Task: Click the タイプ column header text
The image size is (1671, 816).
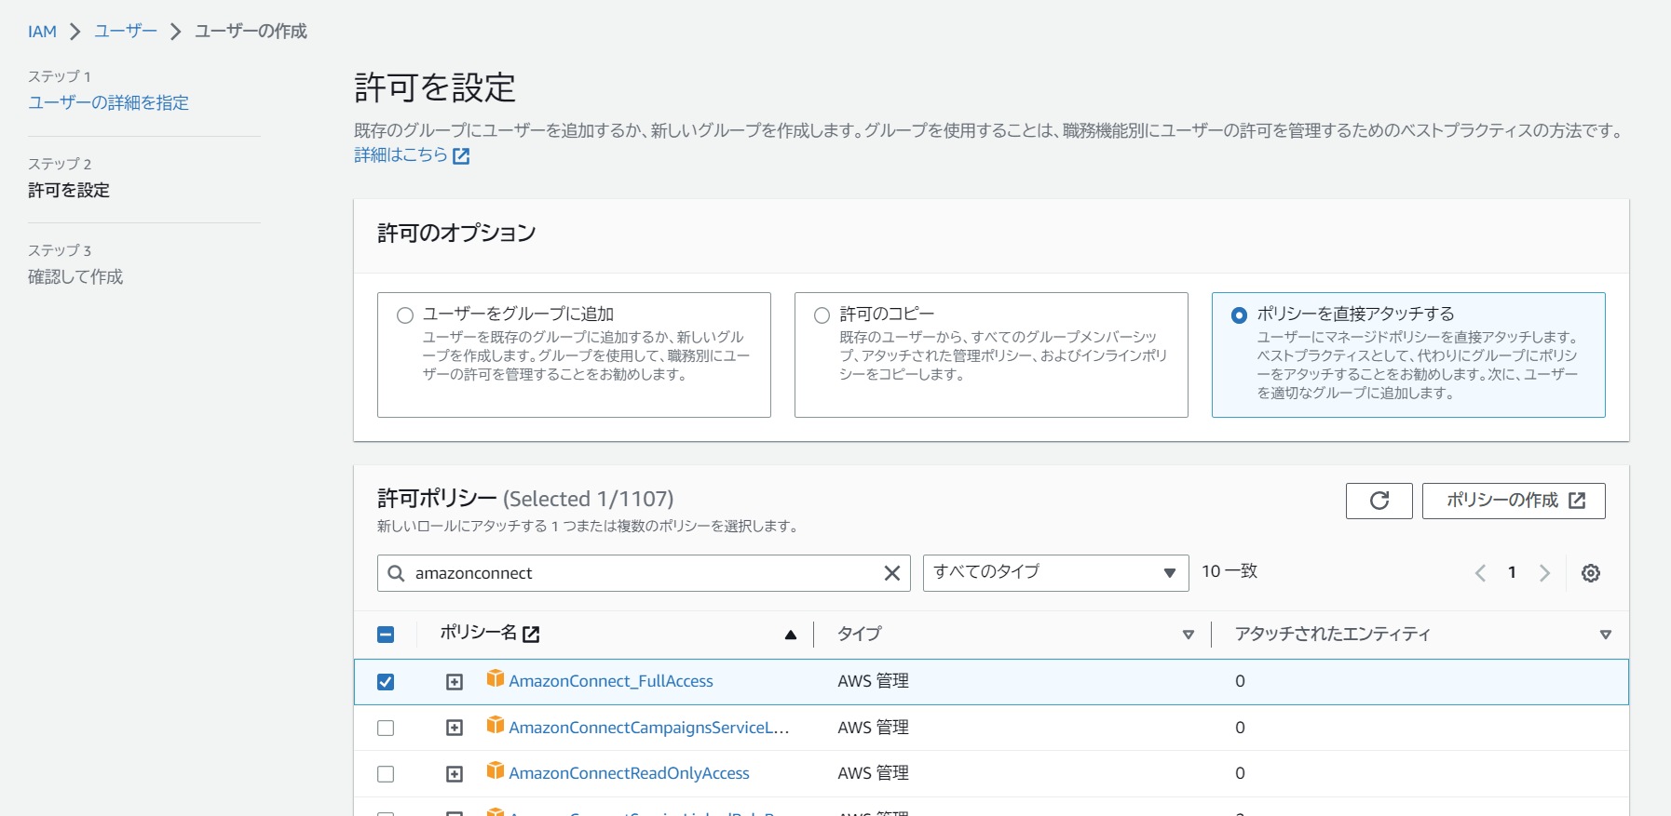Action: coord(859,634)
